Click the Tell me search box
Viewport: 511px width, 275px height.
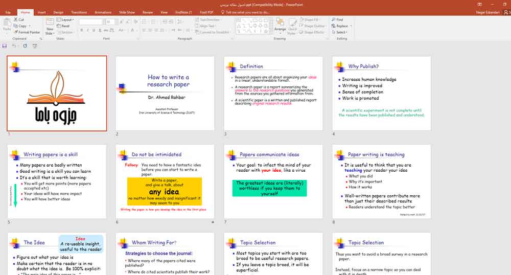point(245,12)
